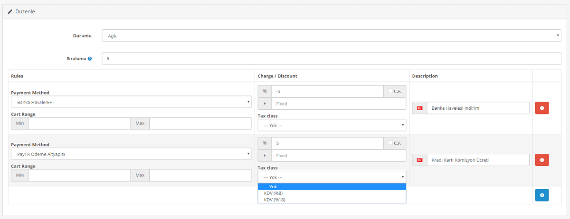Click the Banka Havelesi İndirimi description field
Viewport: 570px width, 219px height.
tap(478, 108)
